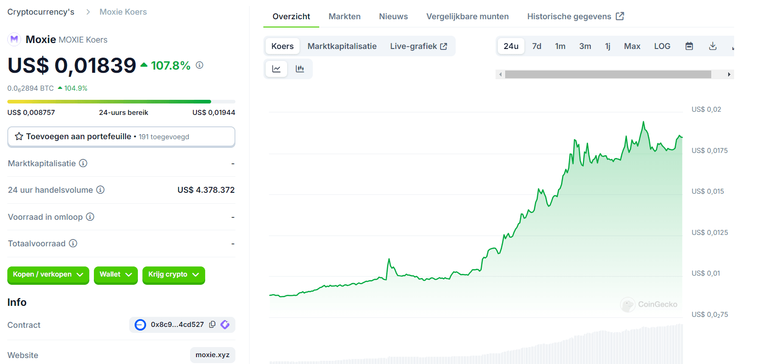This screenshot has width=763, height=364.
Task: Switch to candlestick chart view
Action: click(x=300, y=69)
